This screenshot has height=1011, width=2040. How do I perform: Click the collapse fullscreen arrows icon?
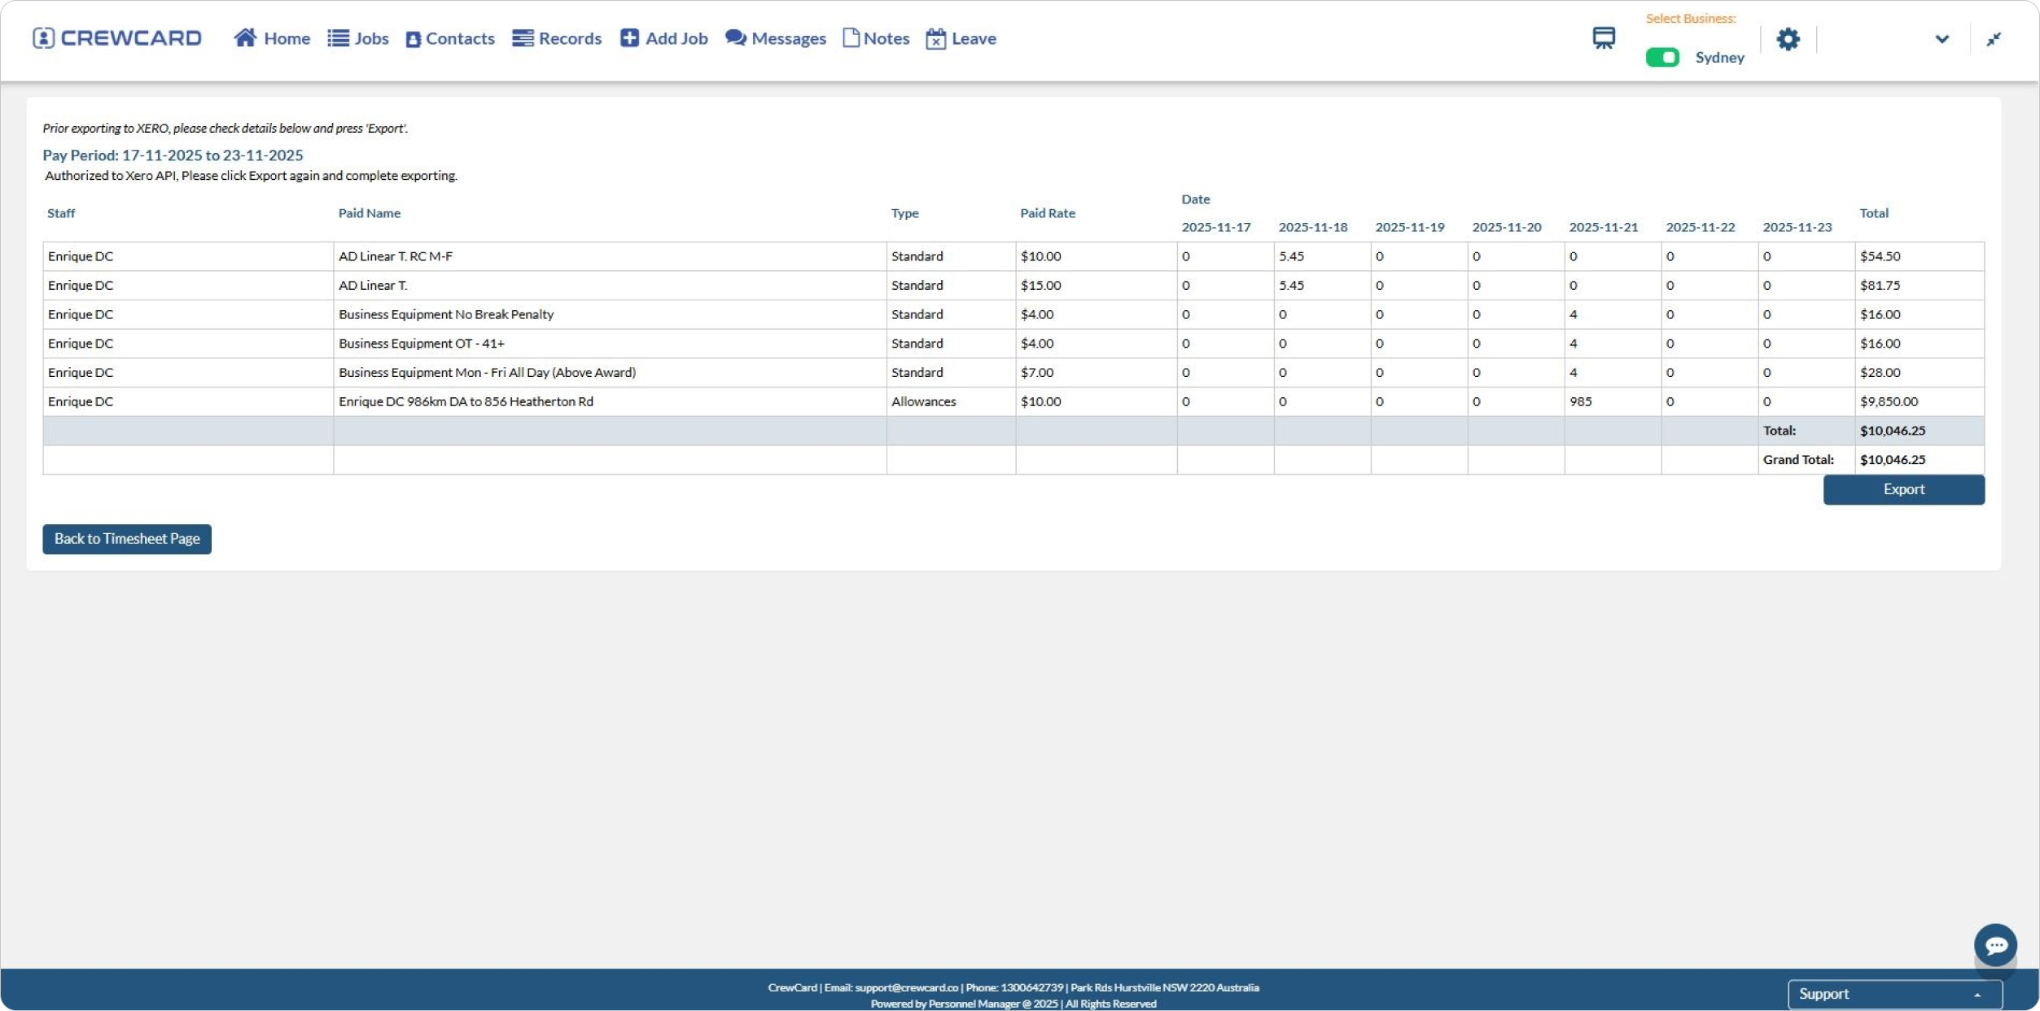pyautogui.click(x=1994, y=39)
